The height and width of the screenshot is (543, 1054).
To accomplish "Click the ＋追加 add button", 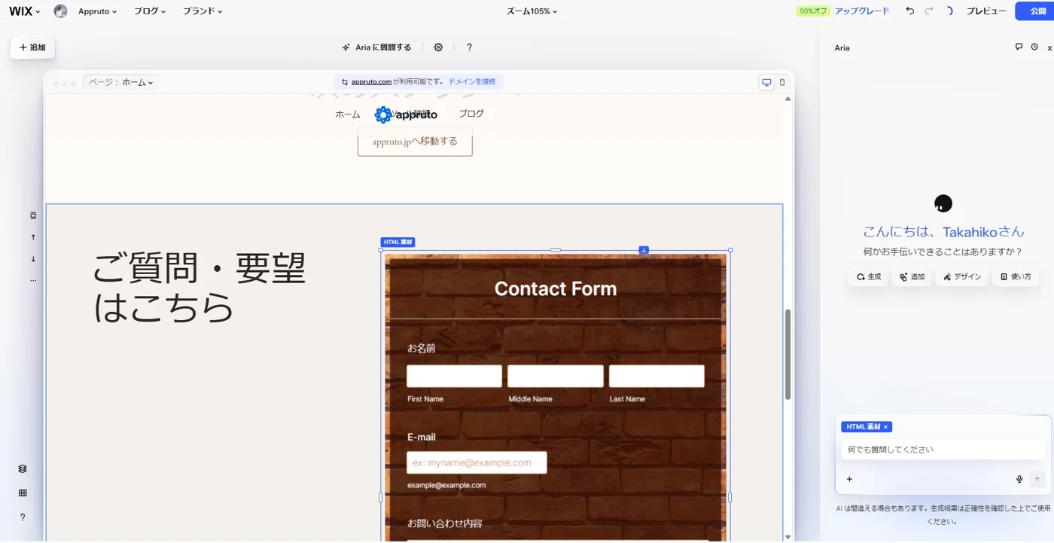I will pos(32,47).
